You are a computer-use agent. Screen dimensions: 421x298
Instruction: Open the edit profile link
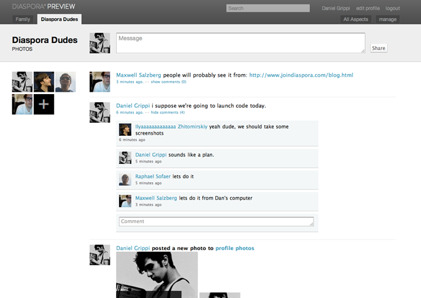tap(368, 8)
